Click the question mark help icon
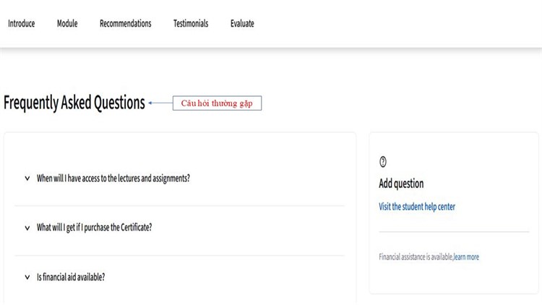The image size is (542, 305). pos(383,162)
